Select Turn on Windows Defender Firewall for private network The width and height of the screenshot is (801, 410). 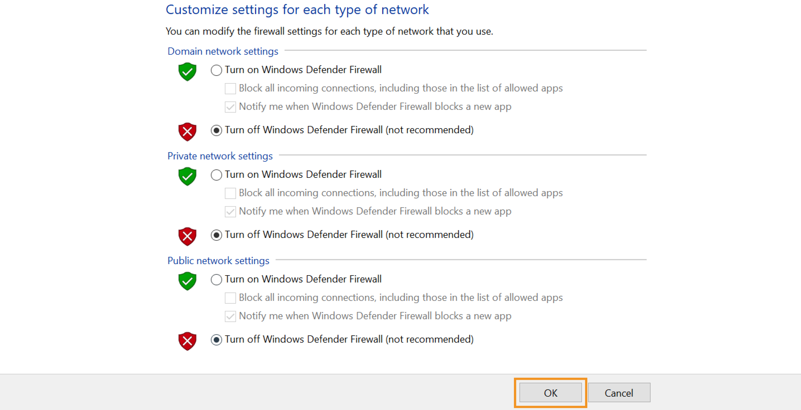(216, 175)
